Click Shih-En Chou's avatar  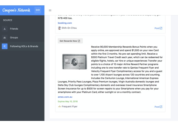coord(59,28)
